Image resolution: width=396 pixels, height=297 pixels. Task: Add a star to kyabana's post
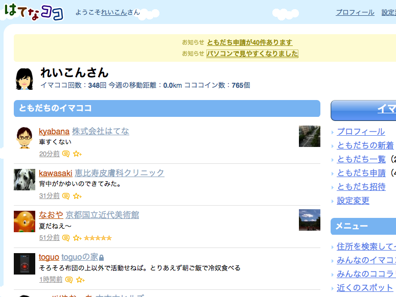coord(77,154)
